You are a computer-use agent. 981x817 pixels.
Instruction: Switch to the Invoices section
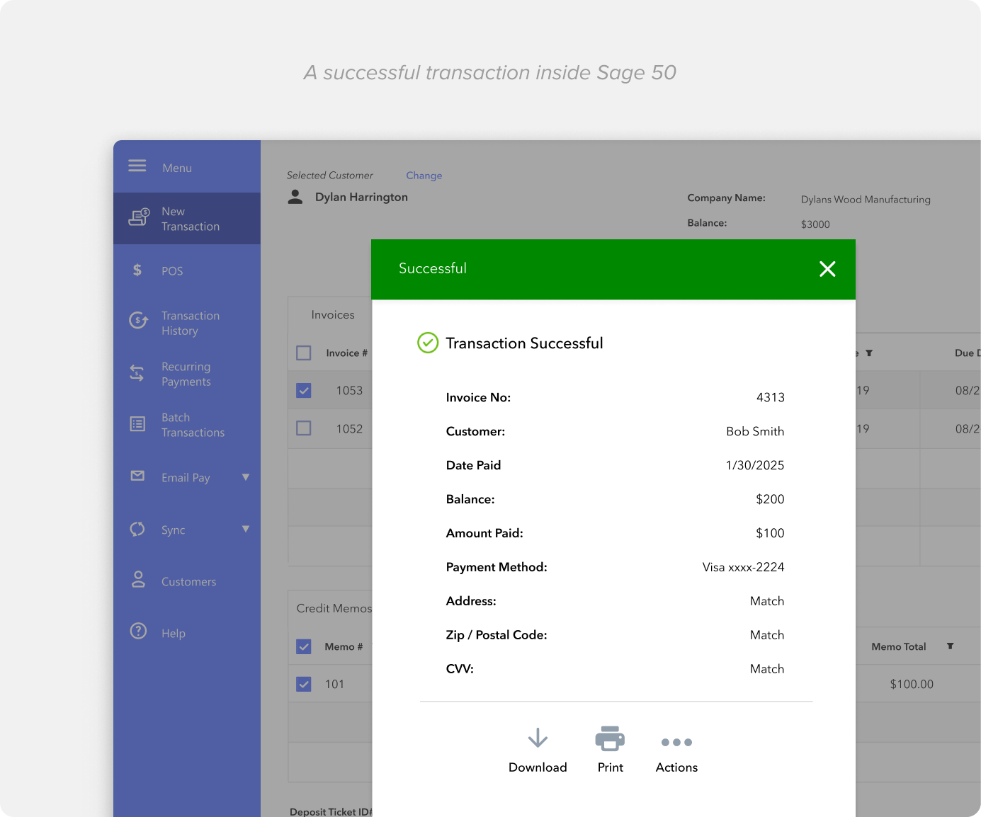point(333,314)
